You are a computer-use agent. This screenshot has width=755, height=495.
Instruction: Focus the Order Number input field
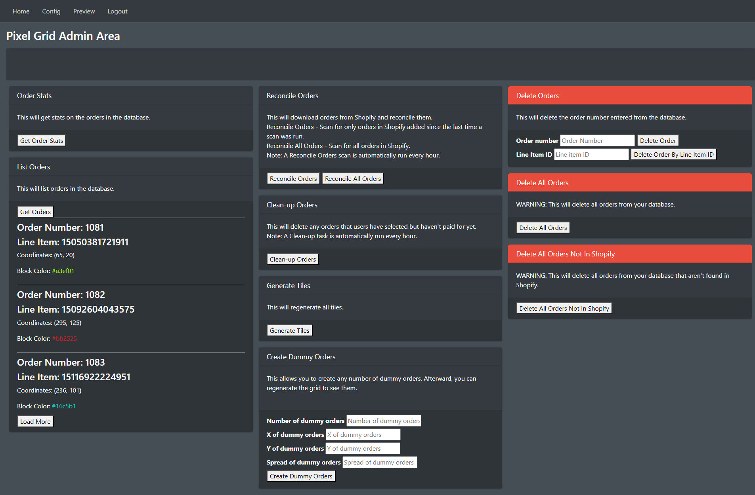[597, 140]
